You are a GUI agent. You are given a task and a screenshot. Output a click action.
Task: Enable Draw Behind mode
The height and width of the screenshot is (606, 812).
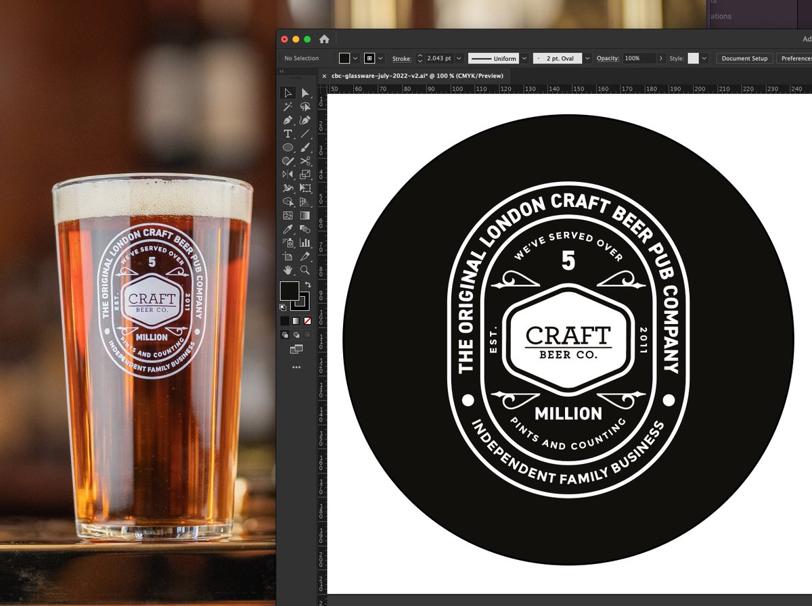pos(296,333)
